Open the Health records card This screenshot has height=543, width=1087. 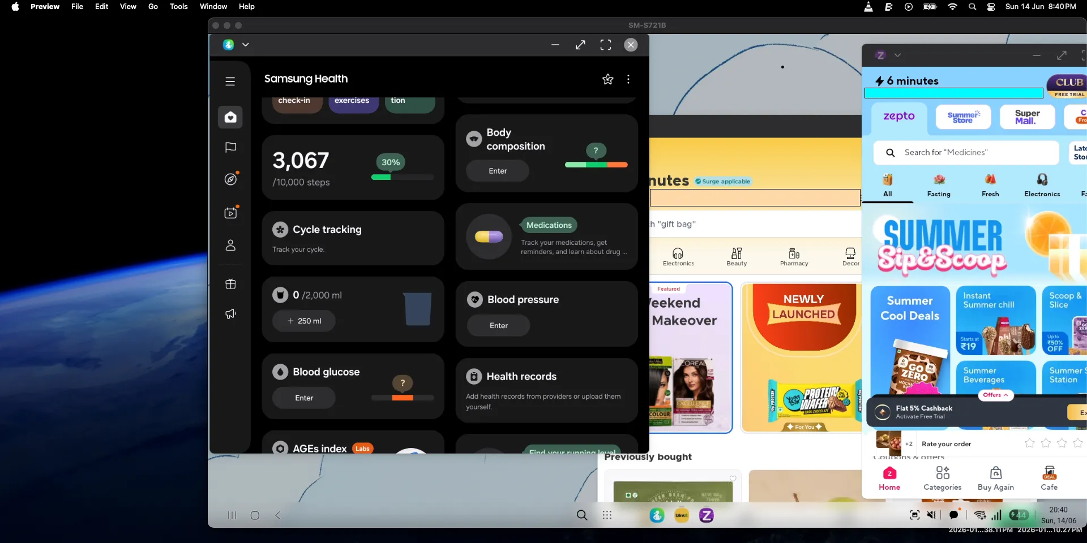pyautogui.click(x=546, y=390)
